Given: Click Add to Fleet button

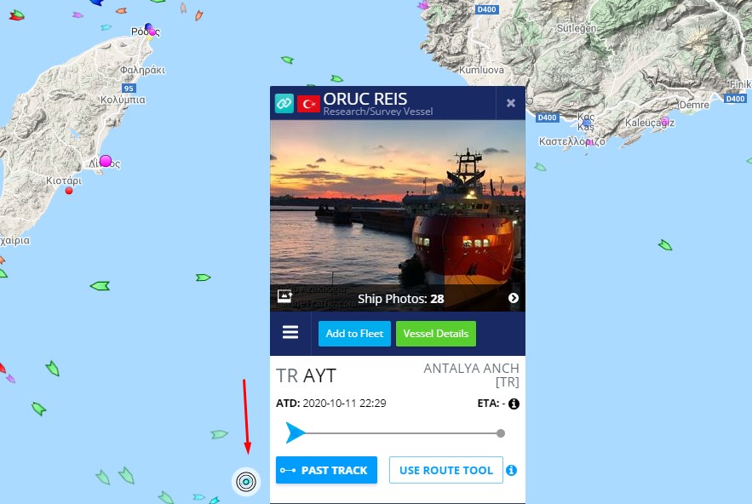Looking at the screenshot, I should (354, 334).
